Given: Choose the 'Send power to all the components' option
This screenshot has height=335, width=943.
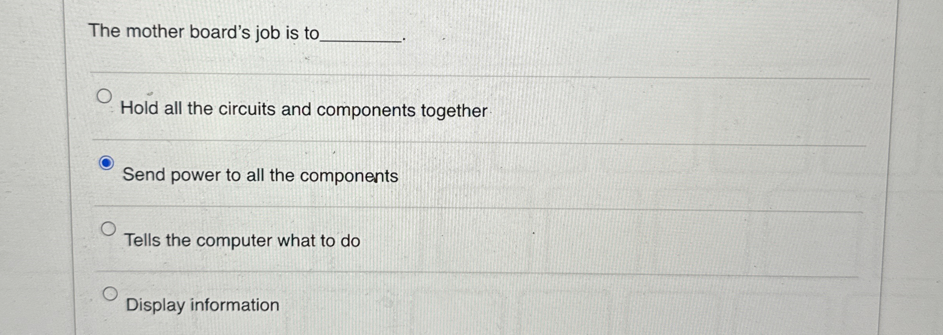Looking at the screenshot, I should tap(106, 162).
